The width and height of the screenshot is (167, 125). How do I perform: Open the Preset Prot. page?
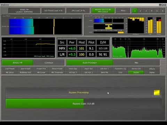tap(41, 69)
